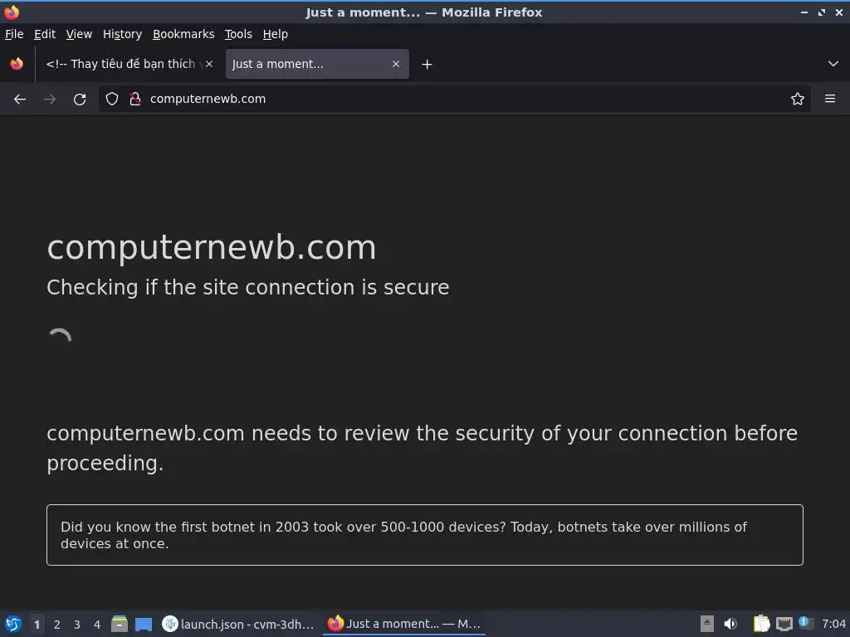The width and height of the screenshot is (850, 637).
Task: Open a new tab with the plus button
Action: tap(427, 65)
